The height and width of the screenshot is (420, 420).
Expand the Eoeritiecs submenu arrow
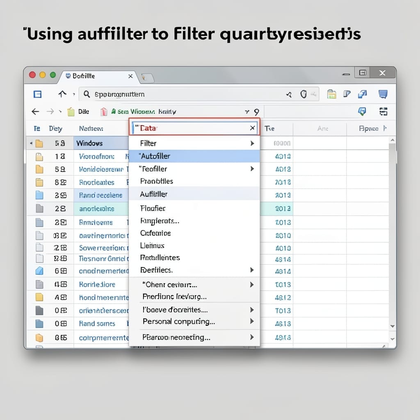pos(252,270)
